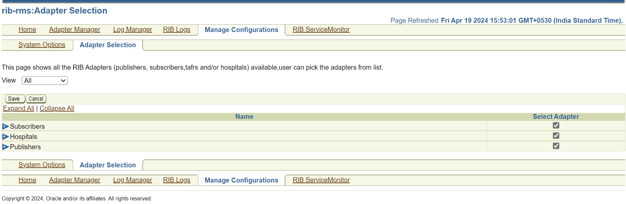Go to the Home tab
Screen dimensions: 626x204
coord(27,29)
